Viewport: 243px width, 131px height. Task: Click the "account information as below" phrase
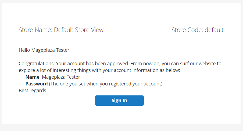point(149,70)
